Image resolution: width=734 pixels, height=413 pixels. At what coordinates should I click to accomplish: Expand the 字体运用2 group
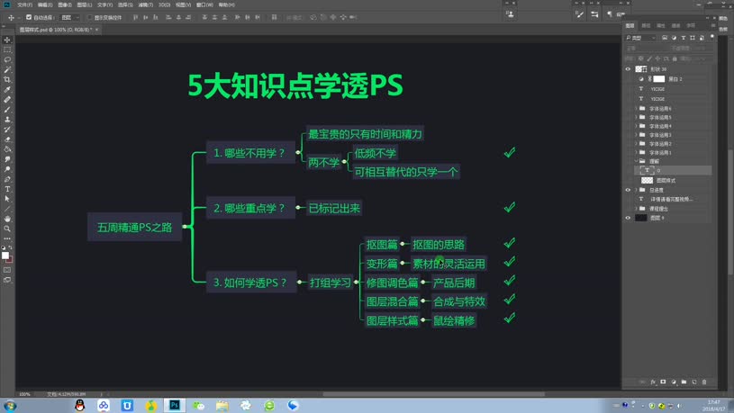(636, 144)
